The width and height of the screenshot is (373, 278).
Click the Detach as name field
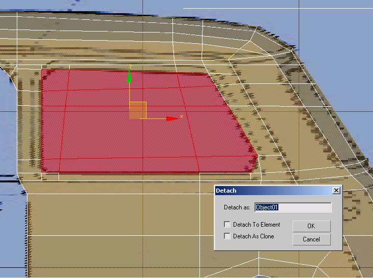293,207
